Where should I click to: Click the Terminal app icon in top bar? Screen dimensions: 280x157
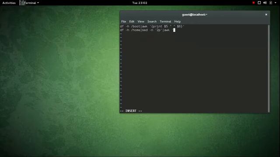pos(22,3)
